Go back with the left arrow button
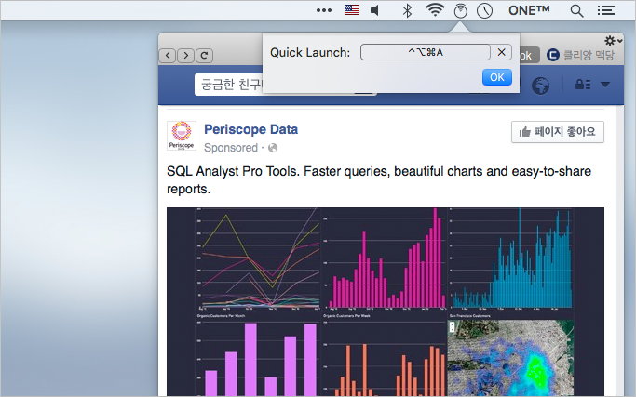636x397 pixels. (168, 56)
